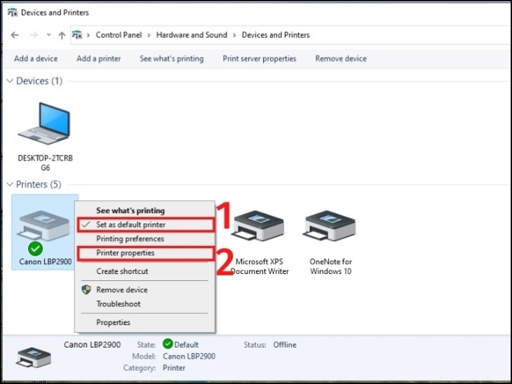Select the DESKTOP-2TCRBG6 laptop device icon
Screen dimensions: 512x384
pos(45,127)
